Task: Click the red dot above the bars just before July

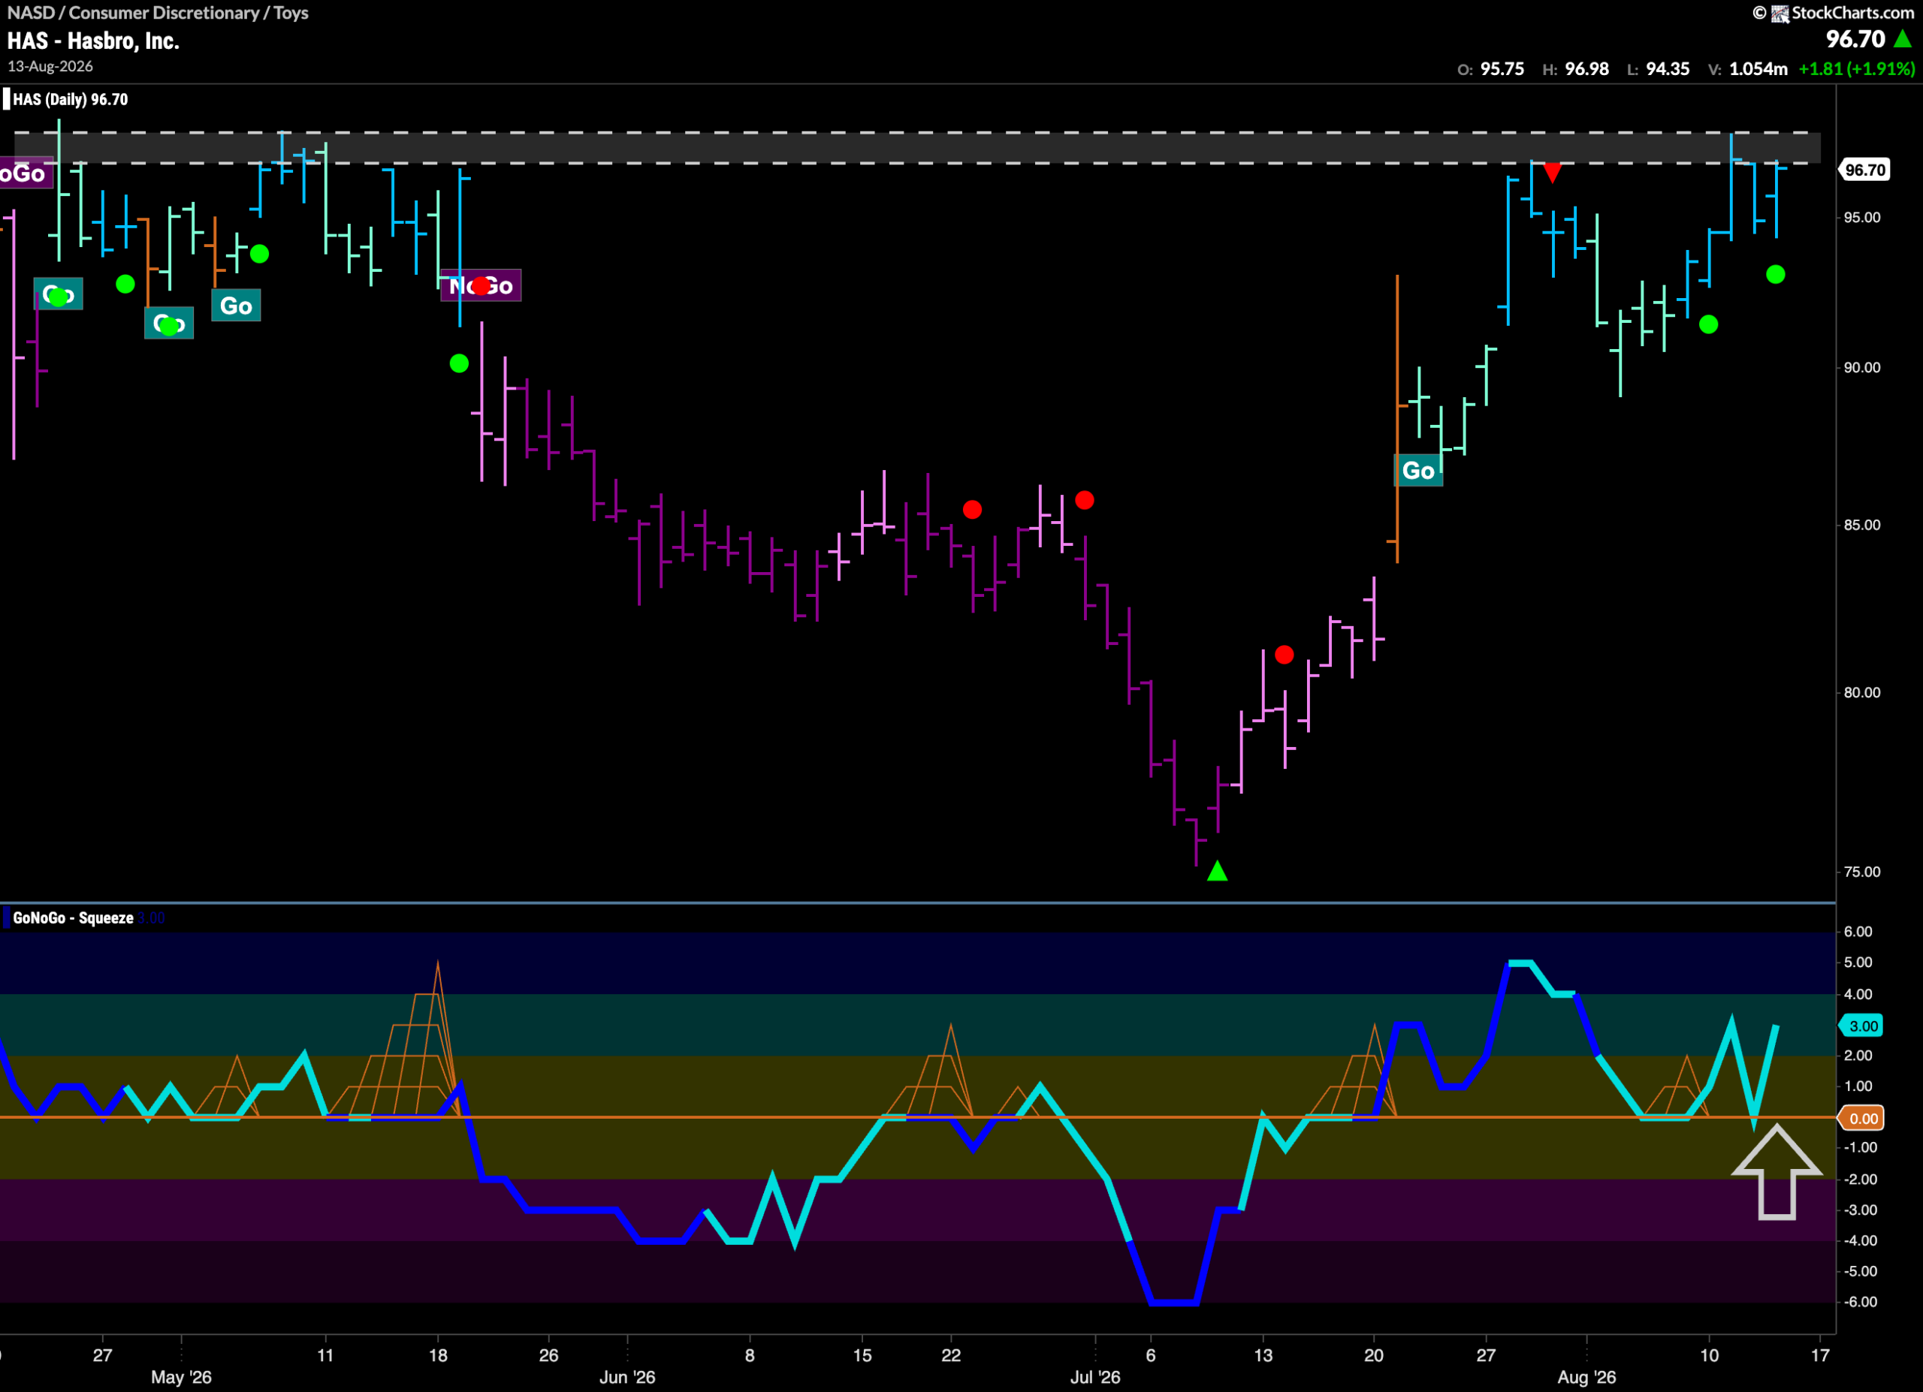Action: 1085,500
